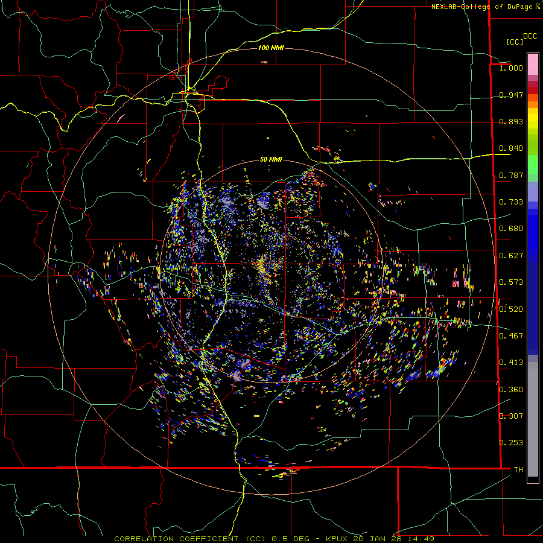Image resolution: width=543 pixels, height=543 pixels.
Task: Click the 0.520 scale value
Action: [511, 309]
